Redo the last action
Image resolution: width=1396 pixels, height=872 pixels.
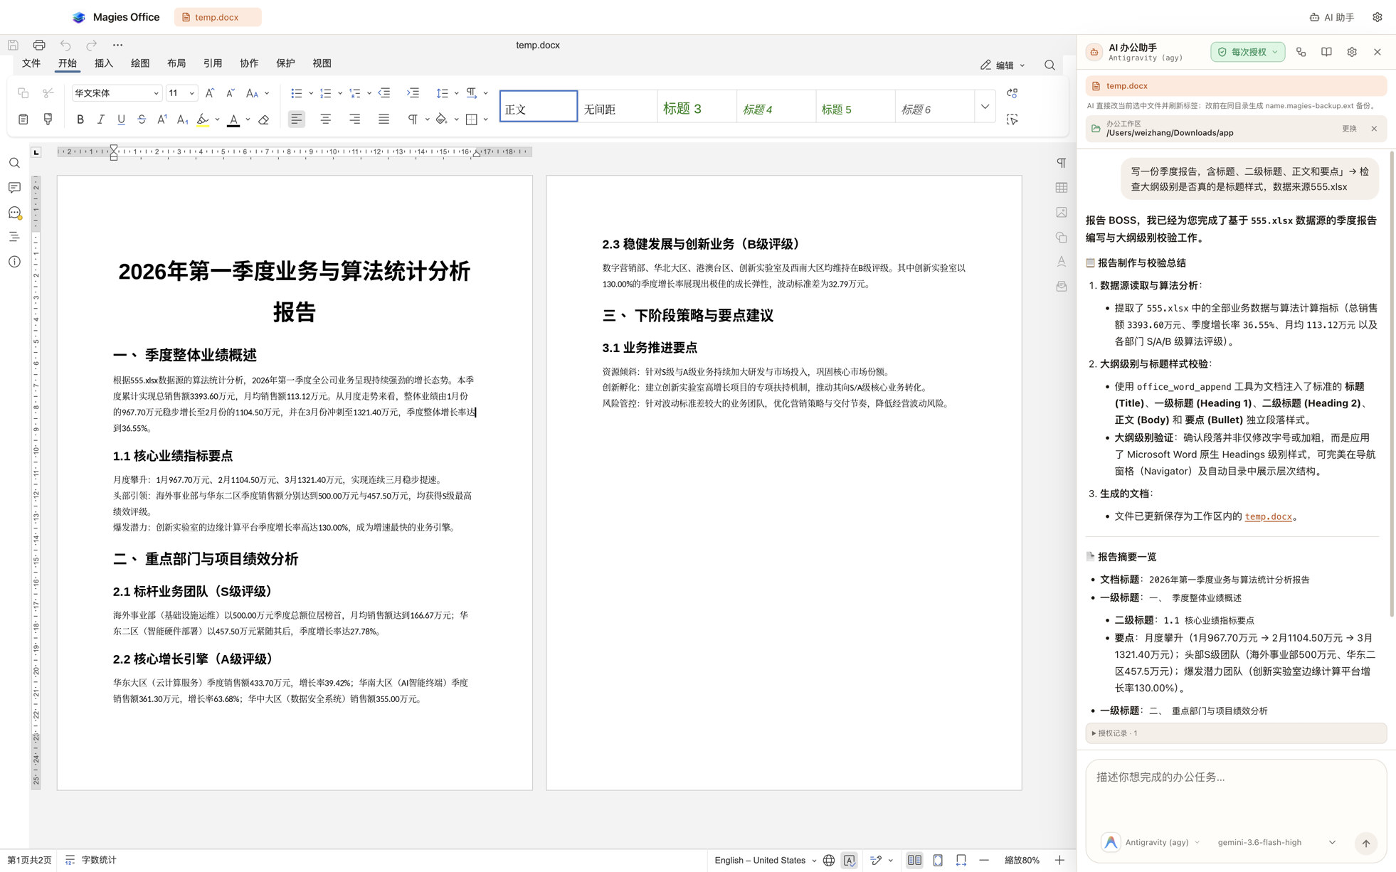pyautogui.click(x=91, y=45)
